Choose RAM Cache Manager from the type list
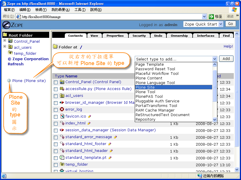 click(x=174, y=110)
